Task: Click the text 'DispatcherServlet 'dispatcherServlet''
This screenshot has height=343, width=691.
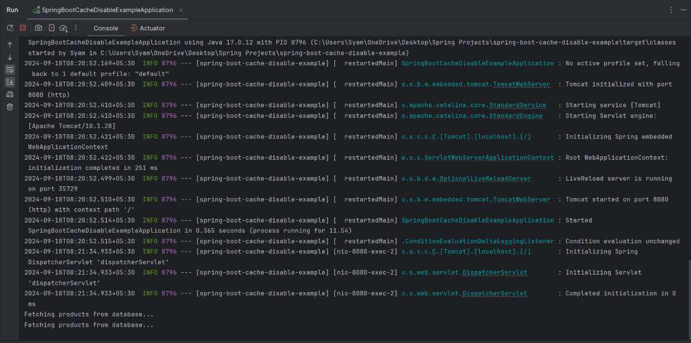Action: [99, 262]
